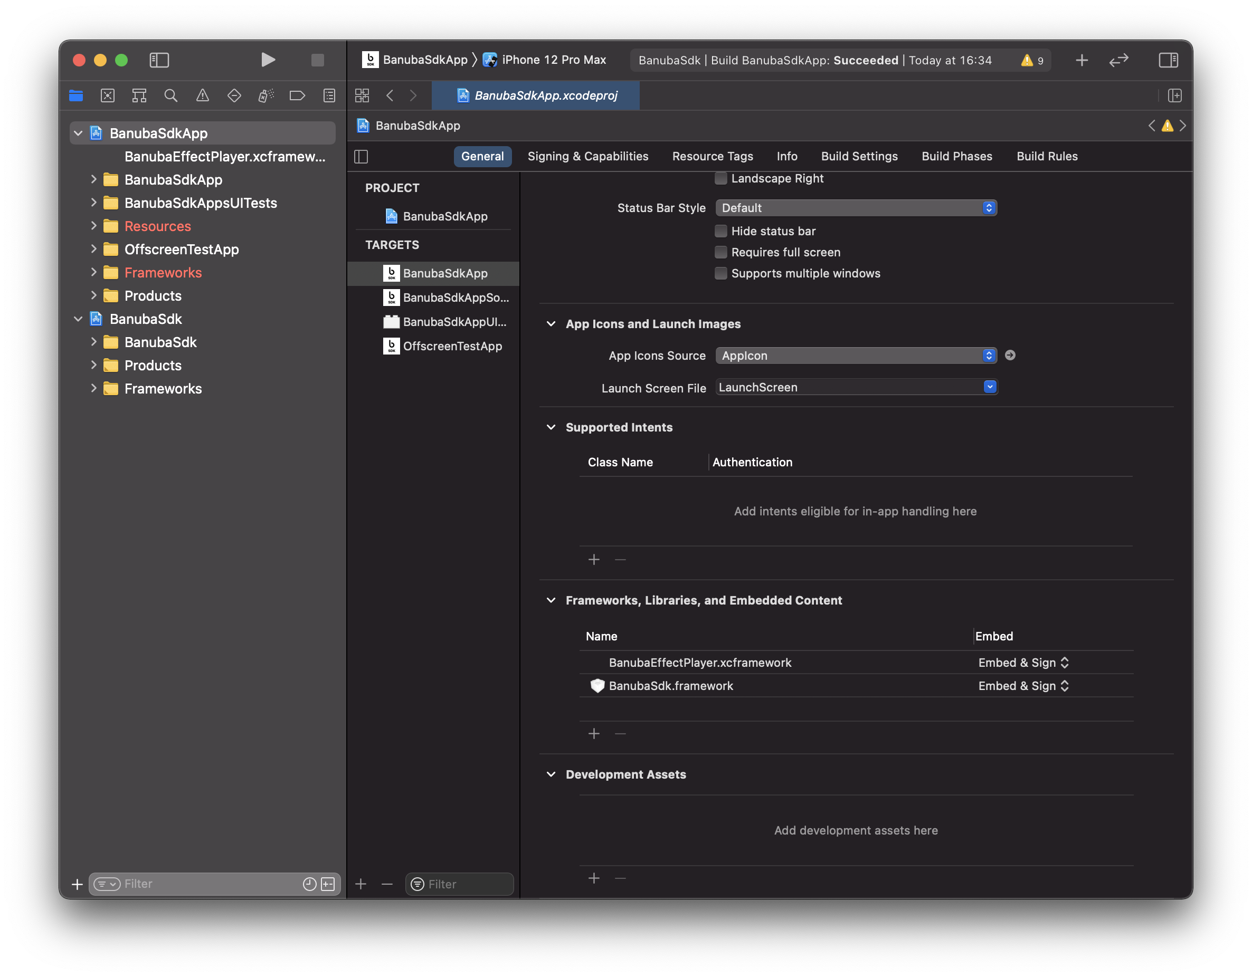Open the Info tab
The image size is (1252, 977).
pyautogui.click(x=787, y=157)
